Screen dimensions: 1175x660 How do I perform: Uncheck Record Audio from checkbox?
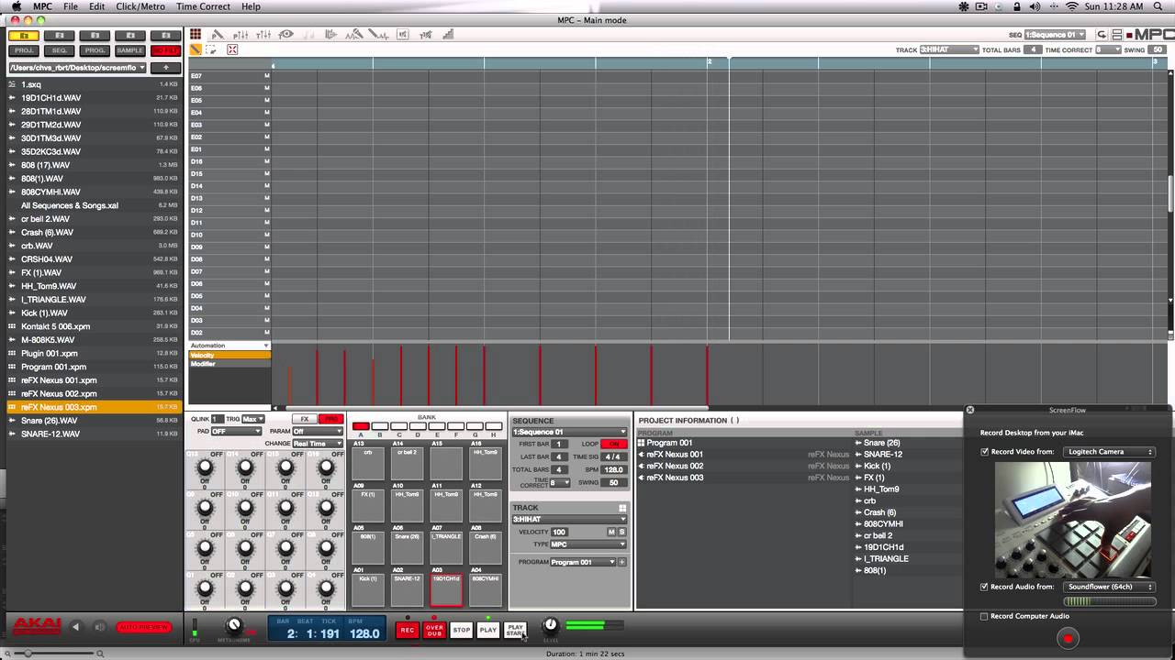(x=985, y=587)
